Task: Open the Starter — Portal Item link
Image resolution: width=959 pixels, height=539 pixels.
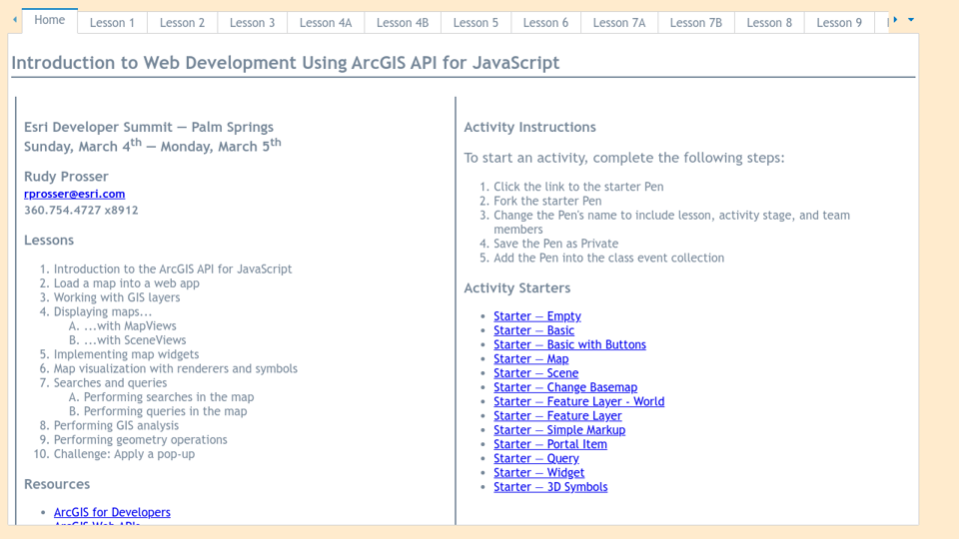Action: (x=549, y=444)
